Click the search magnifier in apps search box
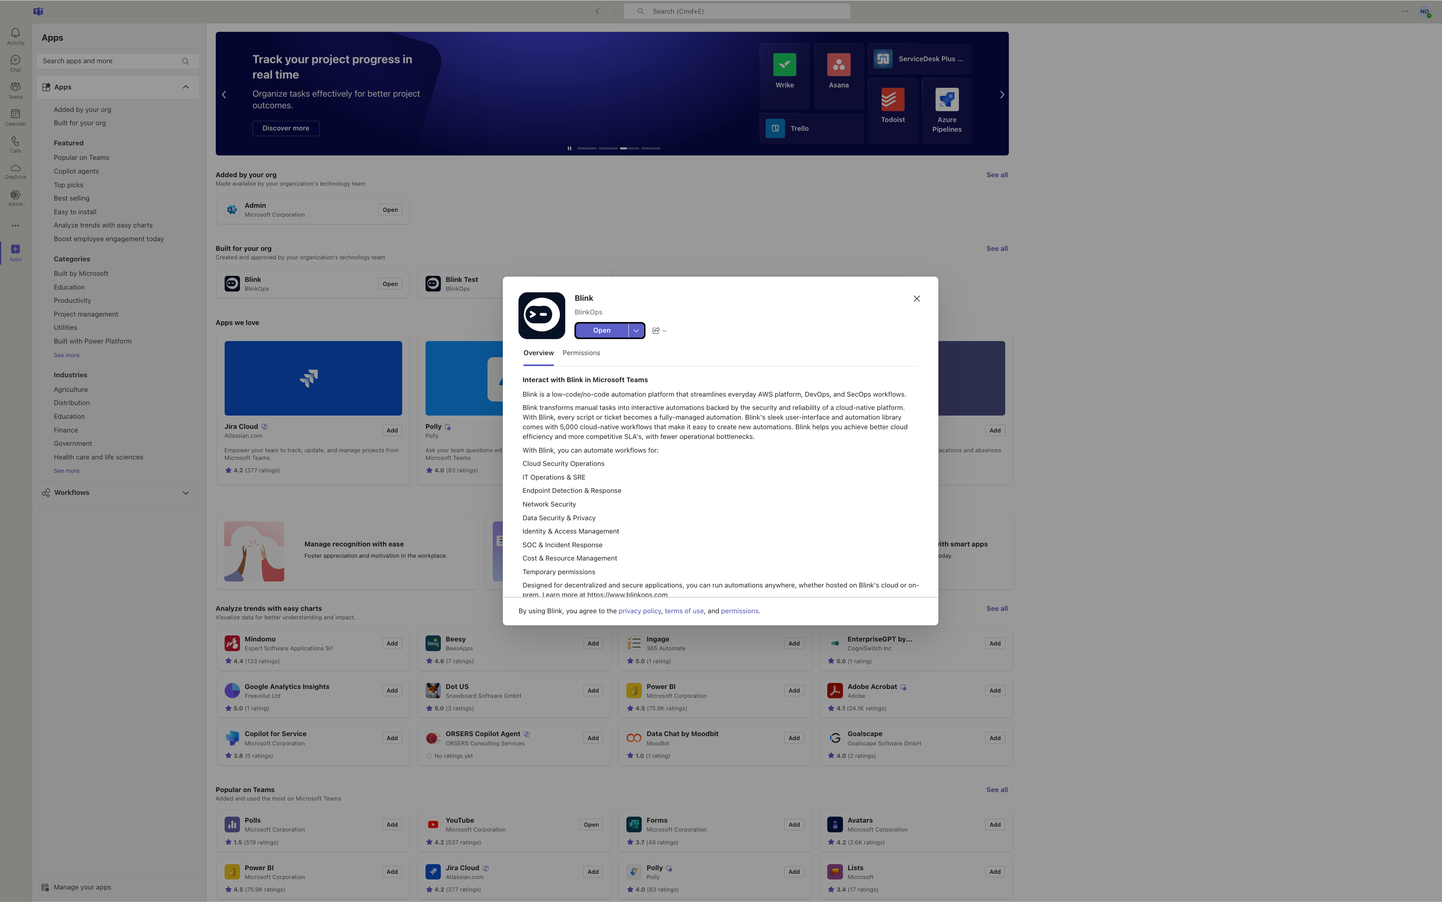The width and height of the screenshot is (1442, 902). [x=186, y=61]
